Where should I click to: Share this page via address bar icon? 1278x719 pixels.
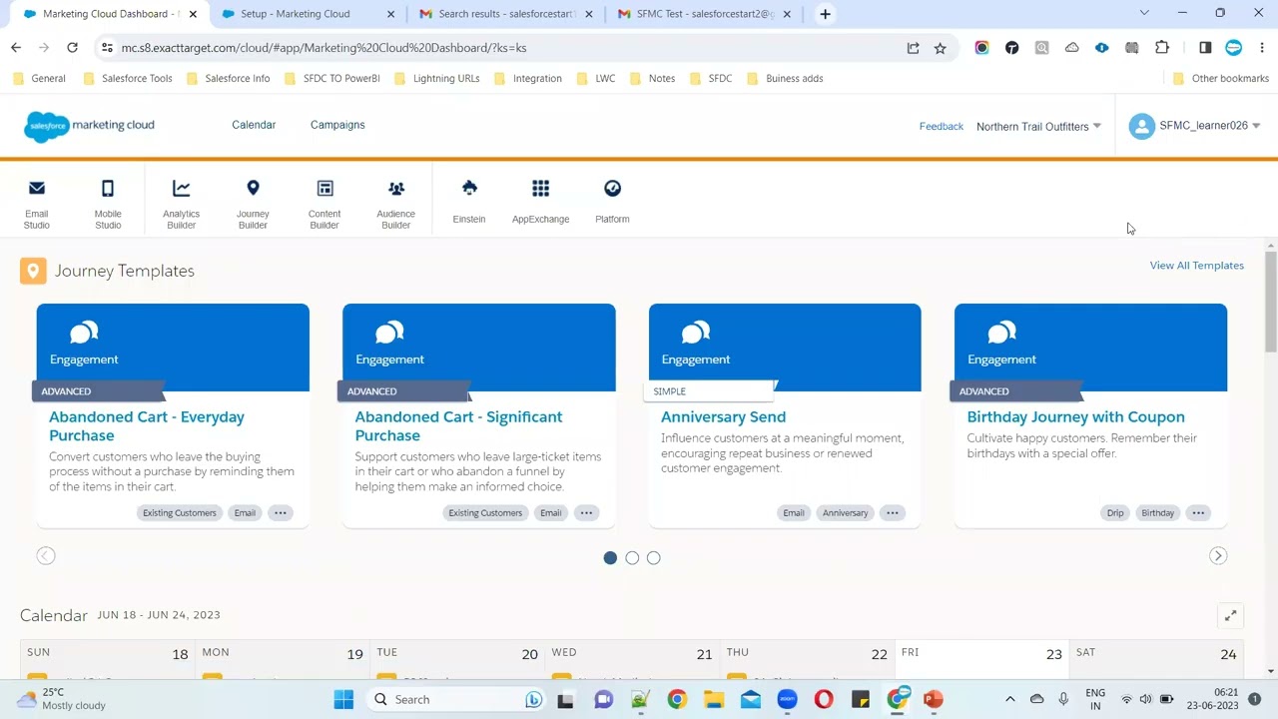tap(913, 47)
